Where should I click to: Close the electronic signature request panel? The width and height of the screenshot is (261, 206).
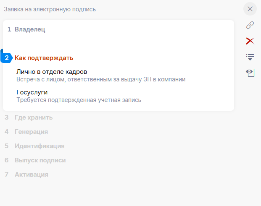[x=250, y=9]
